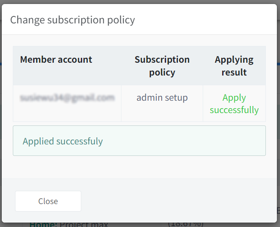Click the 18.67% value behind the dialog
The image size is (280, 227).
[186, 224]
